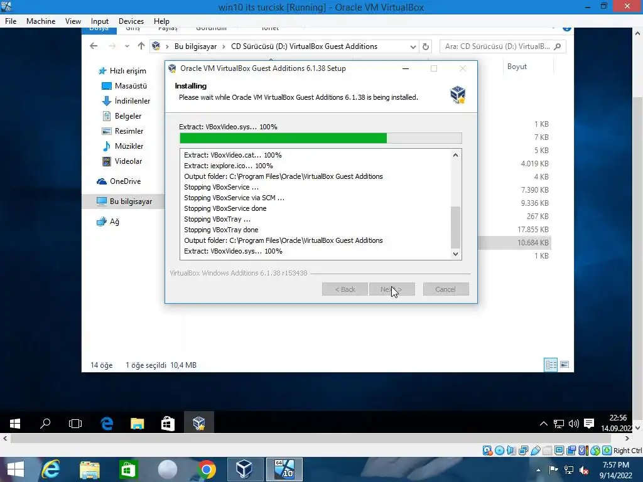
Task: Click the display indicator in VirtualBox status bar
Action: pyautogui.click(x=559, y=451)
